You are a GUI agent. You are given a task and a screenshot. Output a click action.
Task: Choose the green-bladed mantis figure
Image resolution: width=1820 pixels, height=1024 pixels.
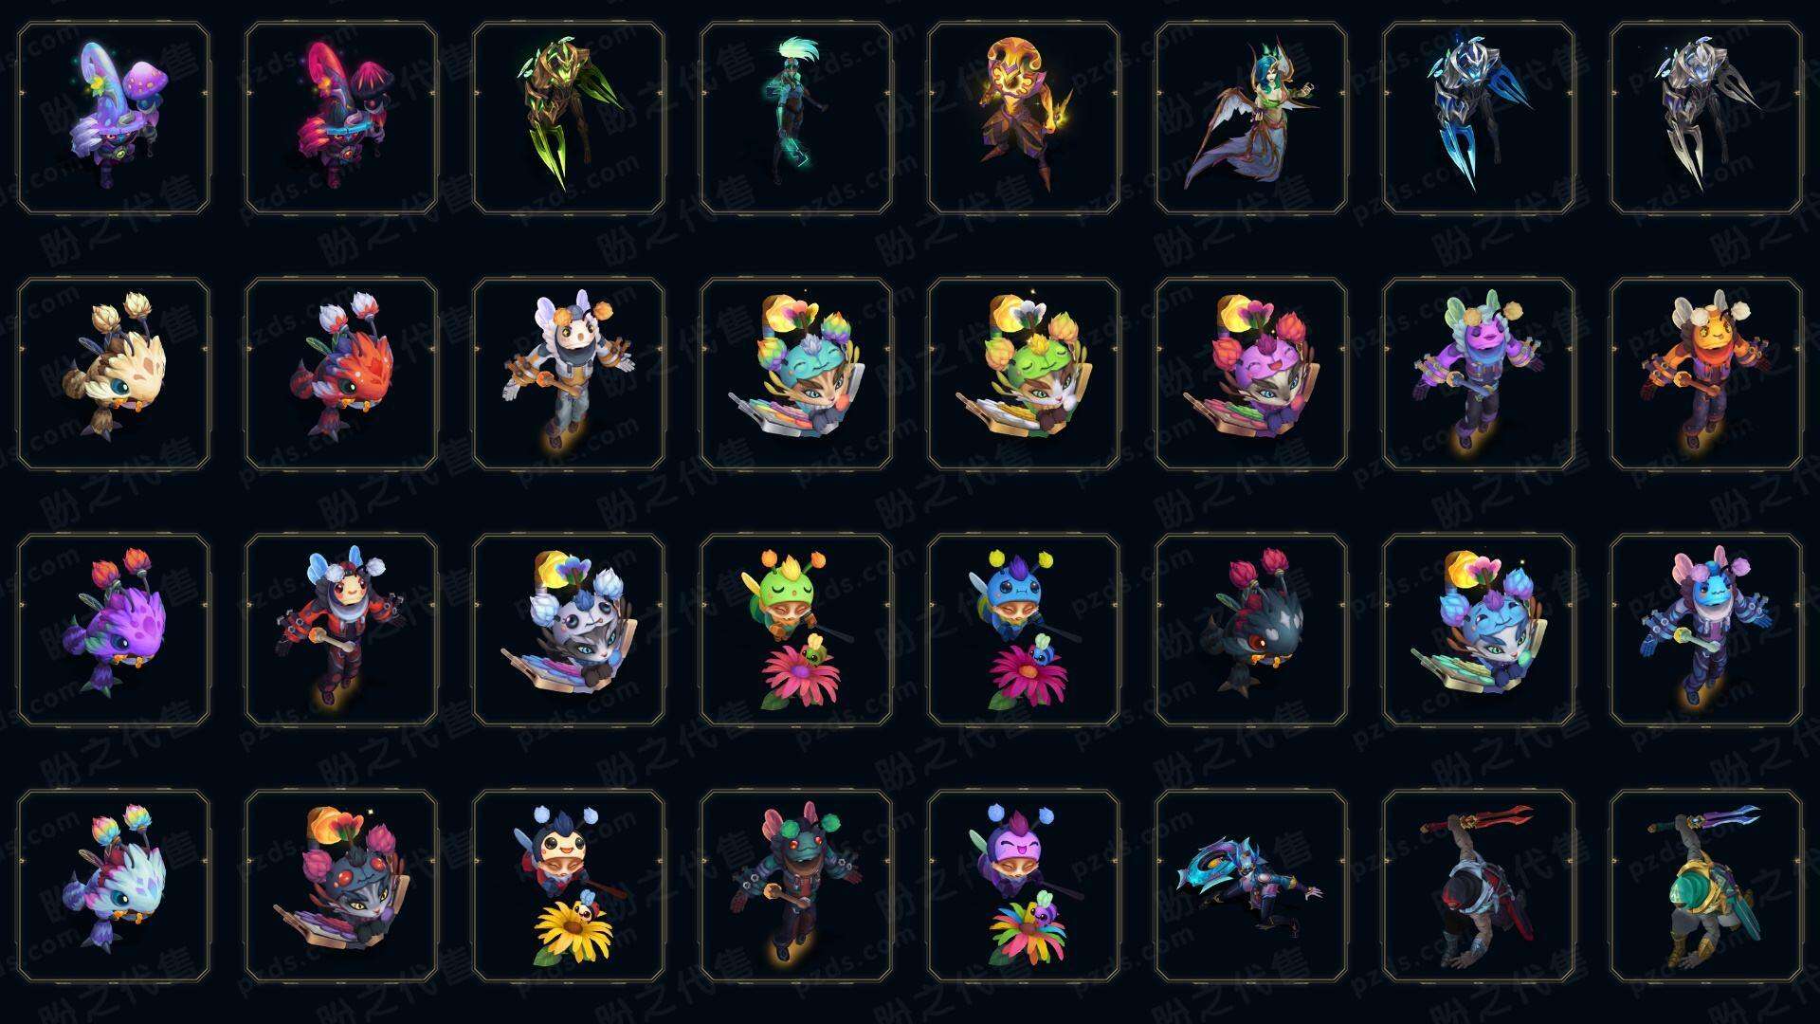(569, 119)
